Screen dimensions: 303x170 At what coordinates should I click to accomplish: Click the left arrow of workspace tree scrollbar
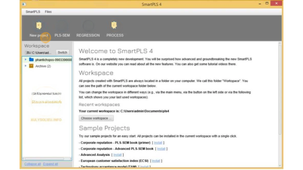(23, 159)
